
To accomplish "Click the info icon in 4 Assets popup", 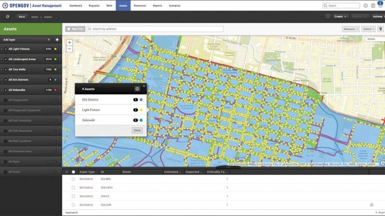I will (137, 89).
